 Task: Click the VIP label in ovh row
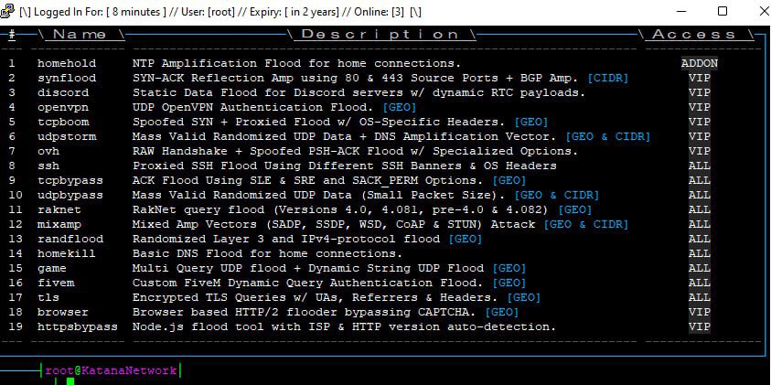(700, 152)
